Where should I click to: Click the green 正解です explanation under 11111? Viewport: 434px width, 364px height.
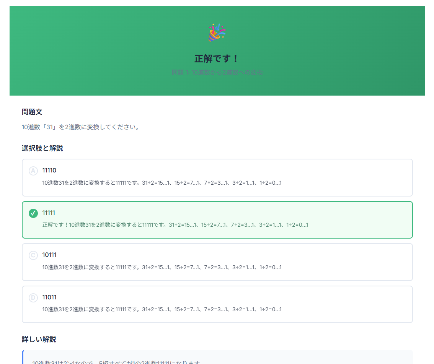pos(175,225)
